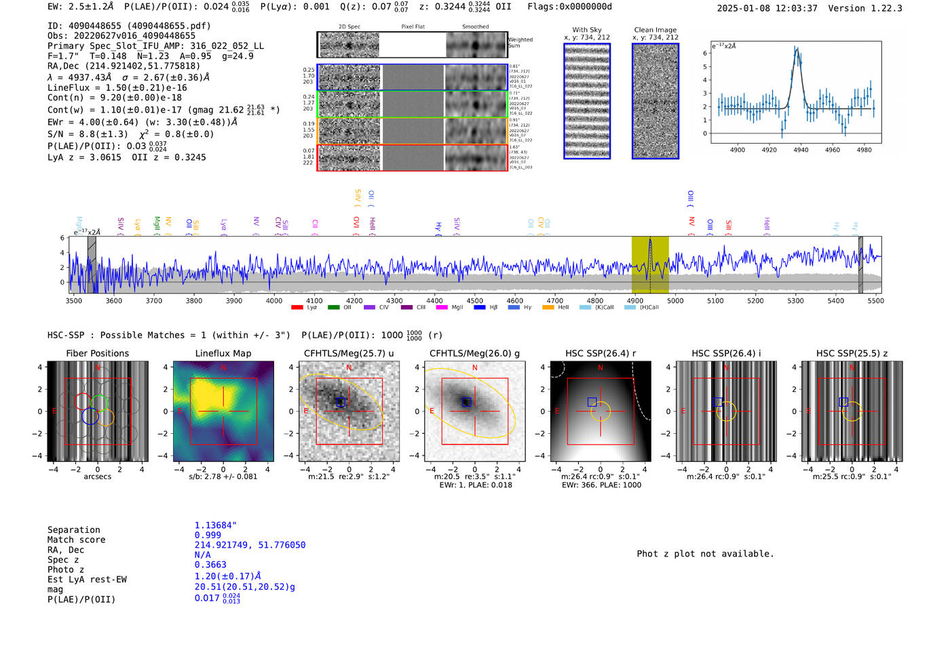The width and height of the screenshot is (950, 646).
Task: Select the green-bordered 2D fiber spectrum row
Action: pyautogui.click(x=412, y=104)
